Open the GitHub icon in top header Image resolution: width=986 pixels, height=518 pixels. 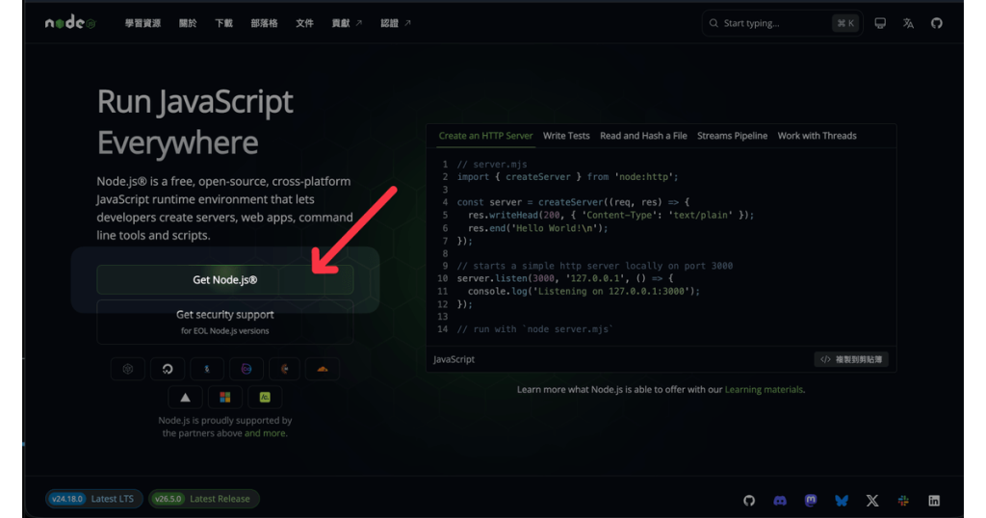click(936, 23)
